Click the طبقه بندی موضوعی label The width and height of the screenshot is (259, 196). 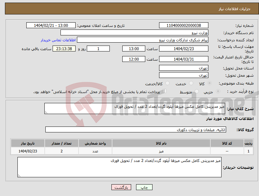tap(236, 83)
